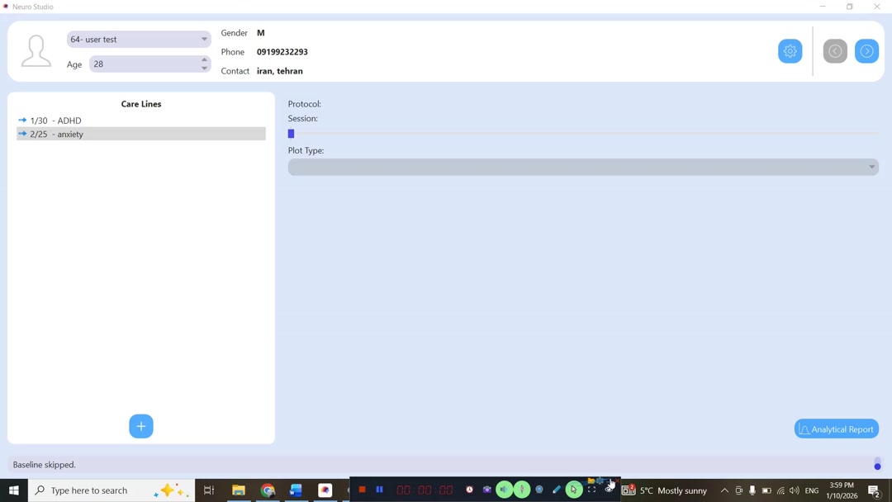Image resolution: width=892 pixels, height=502 pixels.
Task: Switch the ENG input language
Action: [812, 490]
